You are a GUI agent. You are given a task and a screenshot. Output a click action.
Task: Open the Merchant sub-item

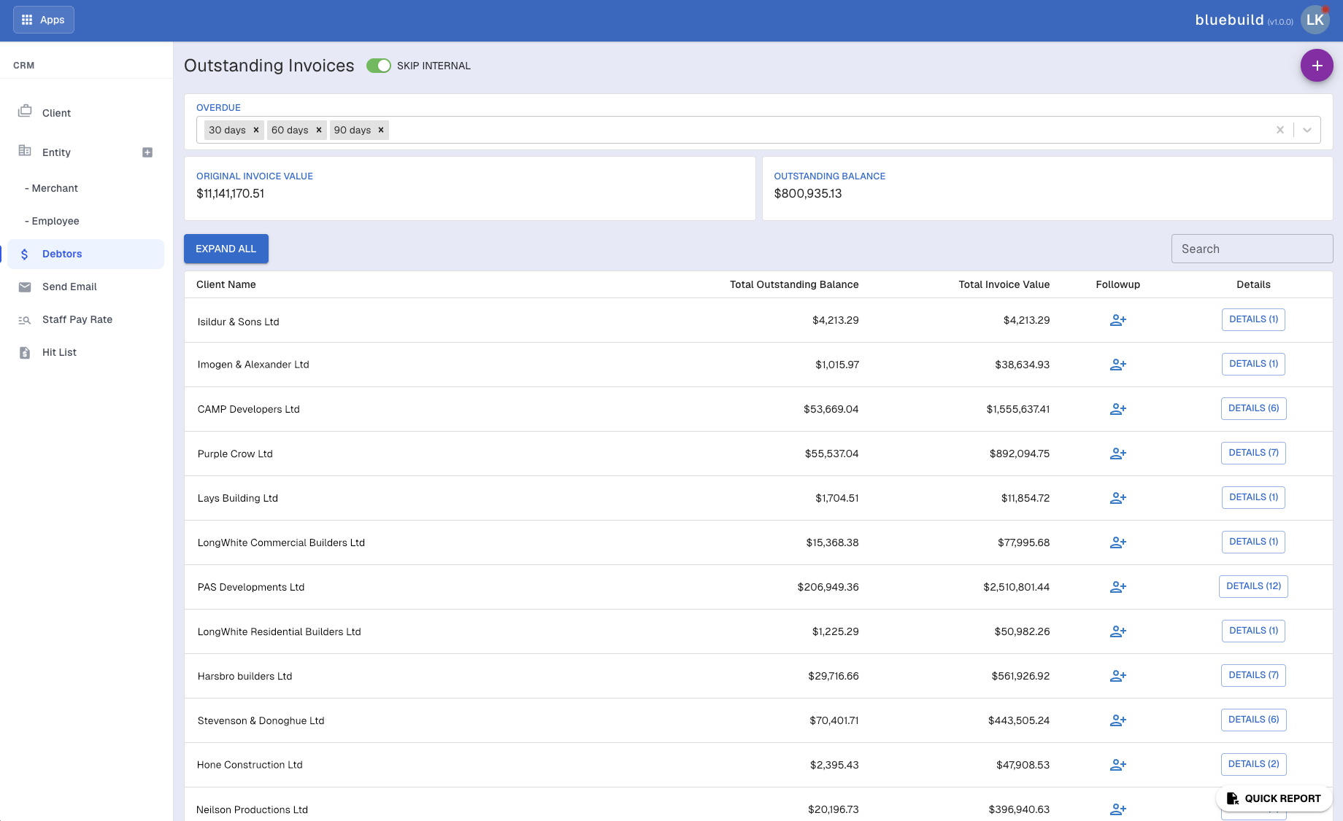click(51, 188)
